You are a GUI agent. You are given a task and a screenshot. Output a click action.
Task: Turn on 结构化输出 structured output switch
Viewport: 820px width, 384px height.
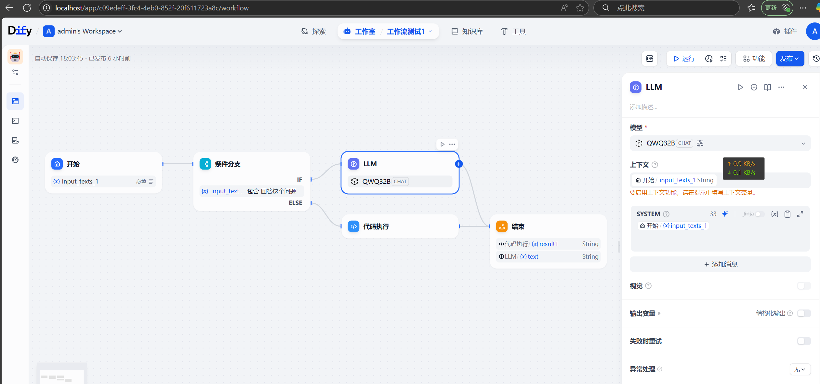point(804,313)
